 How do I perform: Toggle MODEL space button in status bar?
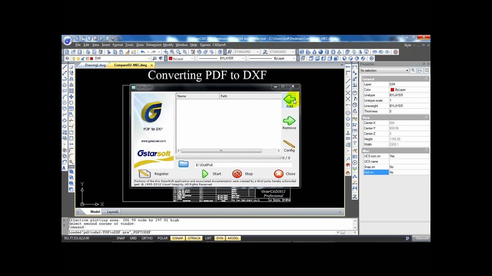pyautogui.click(x=233, y=238)
